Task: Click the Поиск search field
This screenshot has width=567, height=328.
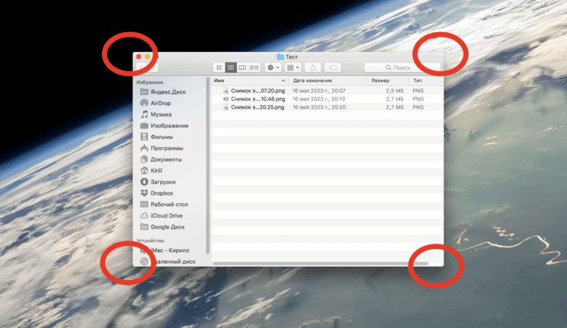Action: click(402, 67)
